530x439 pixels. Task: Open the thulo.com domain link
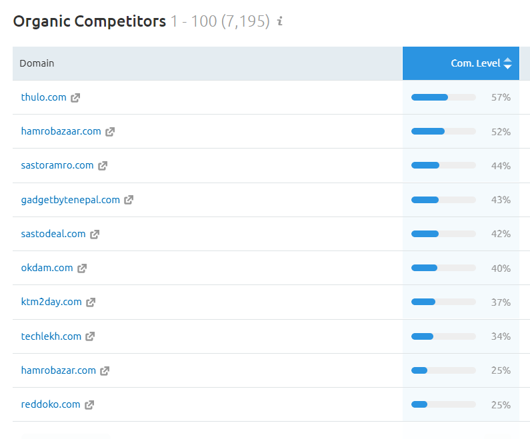[43, 97]
